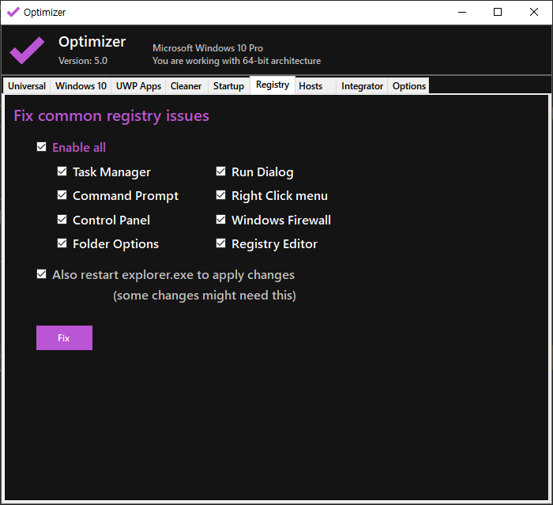The width and height of the screenshot is (553, 505).
Task: Click the Microsoft Windows 10 Pro text
Action: [208, 48]
